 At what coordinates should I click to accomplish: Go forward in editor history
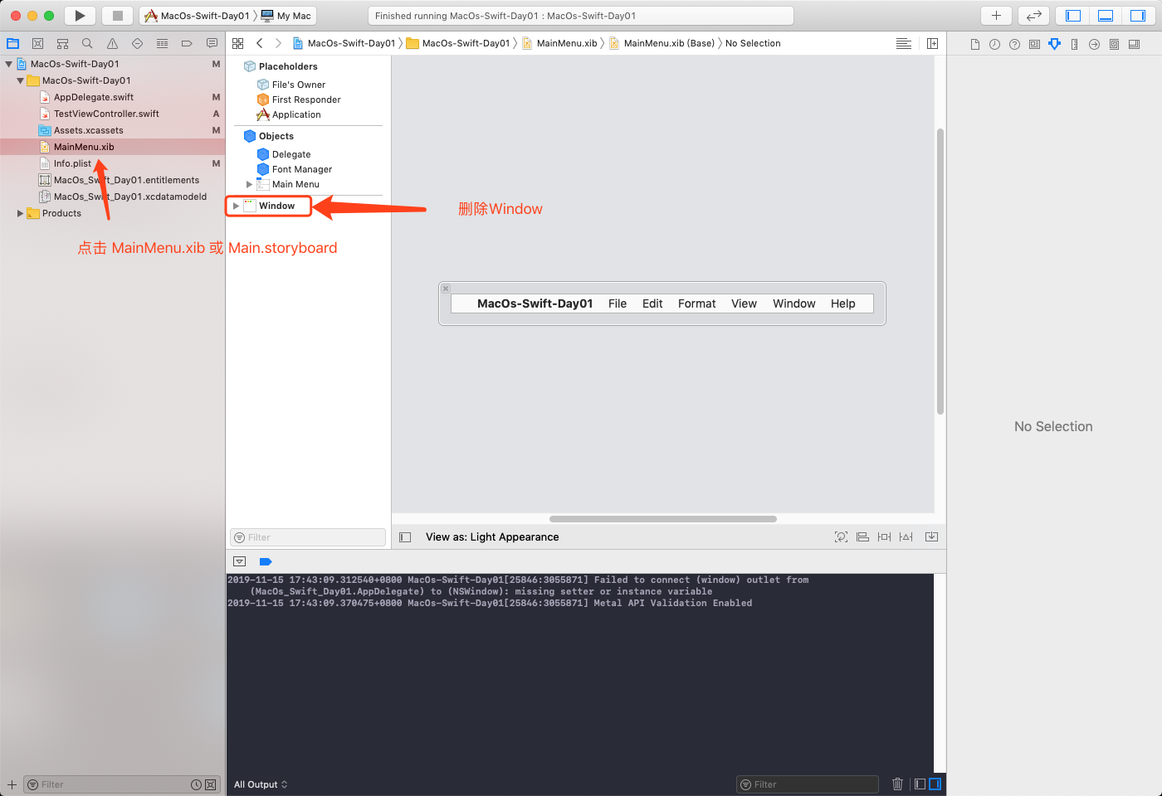point(278,43)
